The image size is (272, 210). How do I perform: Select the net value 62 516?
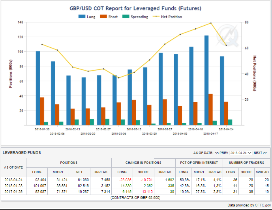(83, 186)
